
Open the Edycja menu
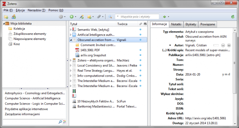(x=20, y=10)
